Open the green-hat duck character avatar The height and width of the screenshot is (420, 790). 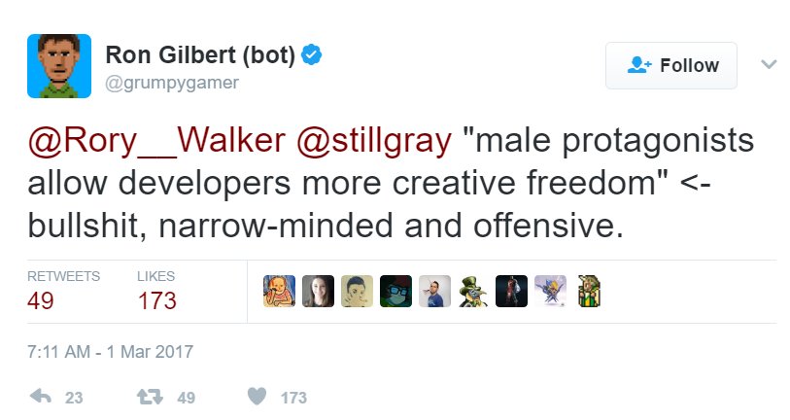pos(473,291)
